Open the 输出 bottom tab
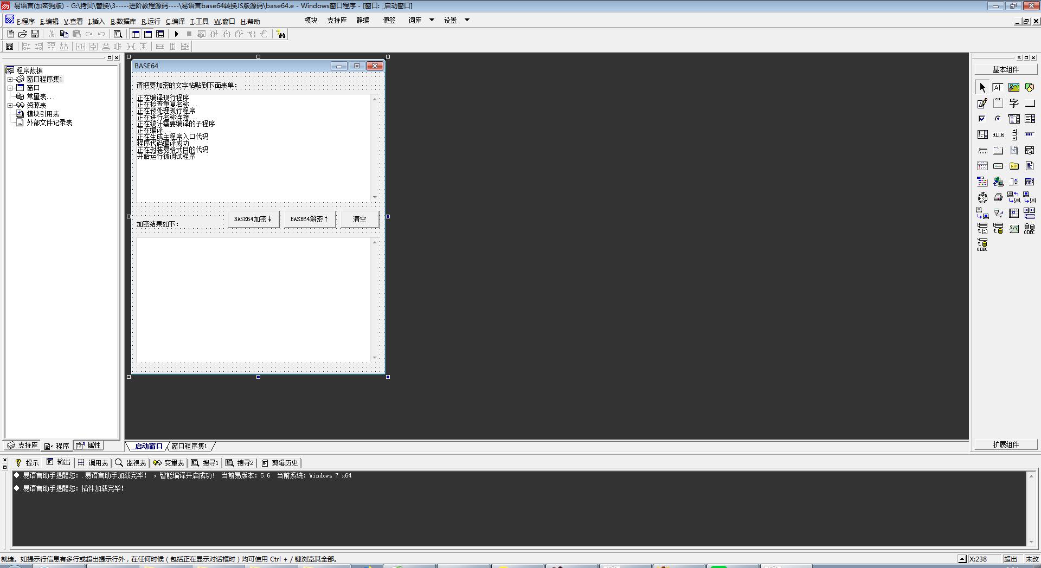 pos(59,462)
